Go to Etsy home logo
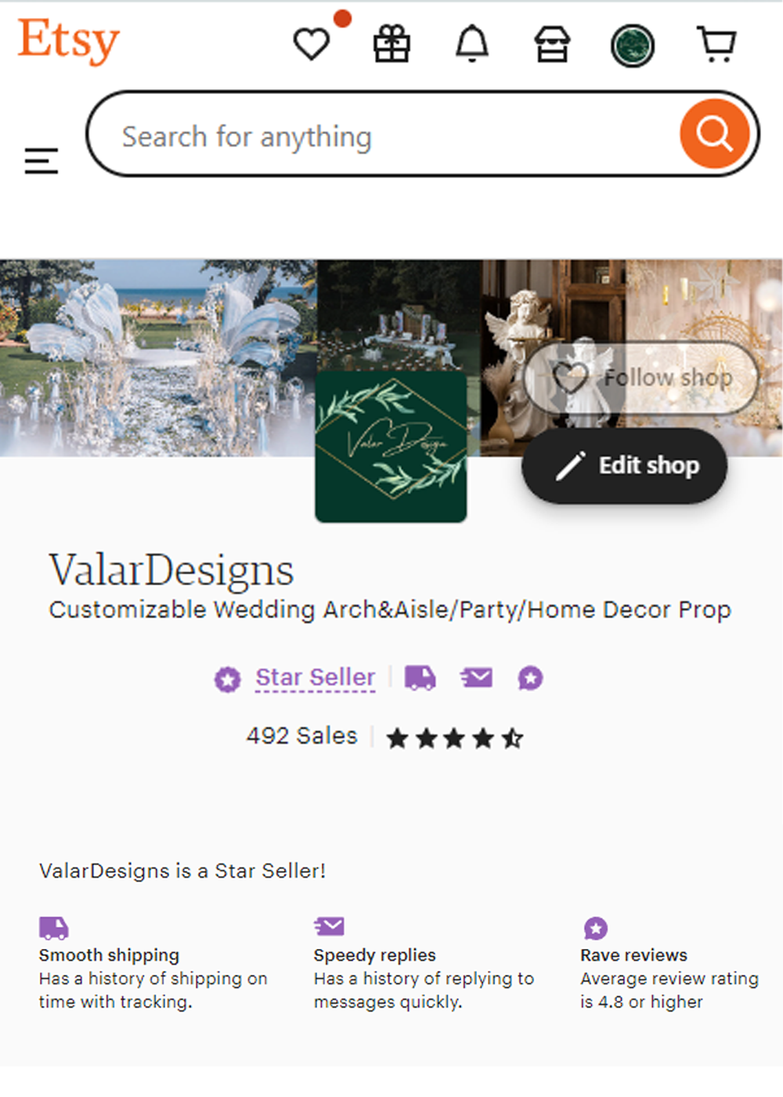 coord(69,41)
